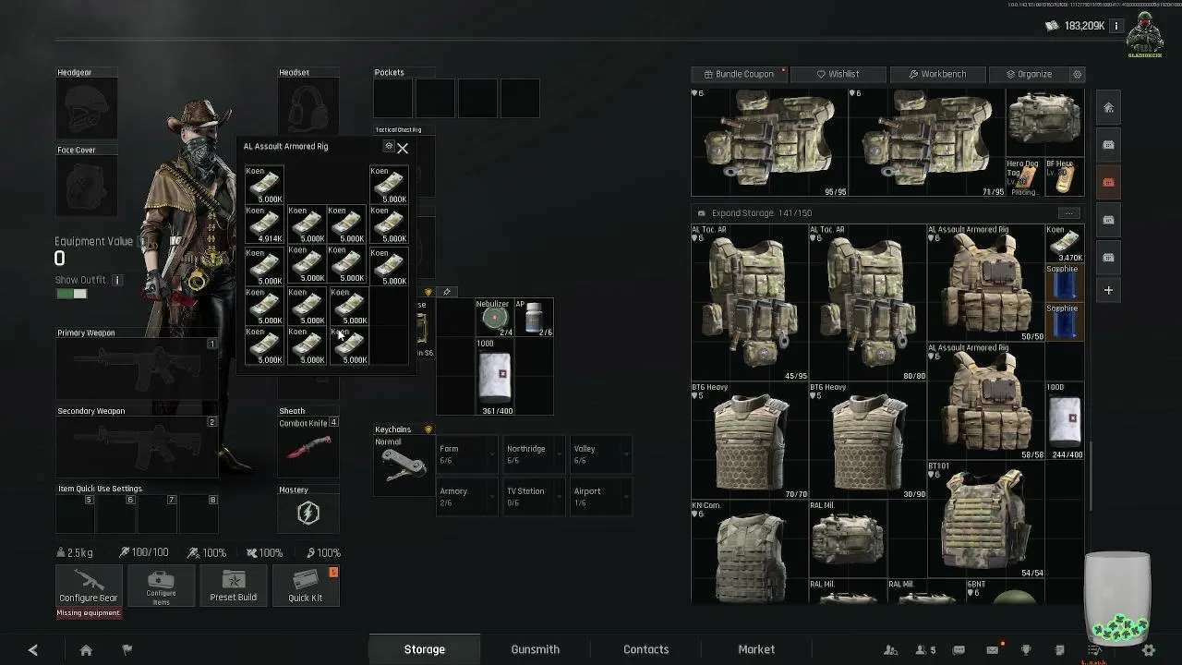The width and height of the screenshot is (1182, 665).
Task: Select the BT101 armor with 54/54
Action: (x=986, y=520)
